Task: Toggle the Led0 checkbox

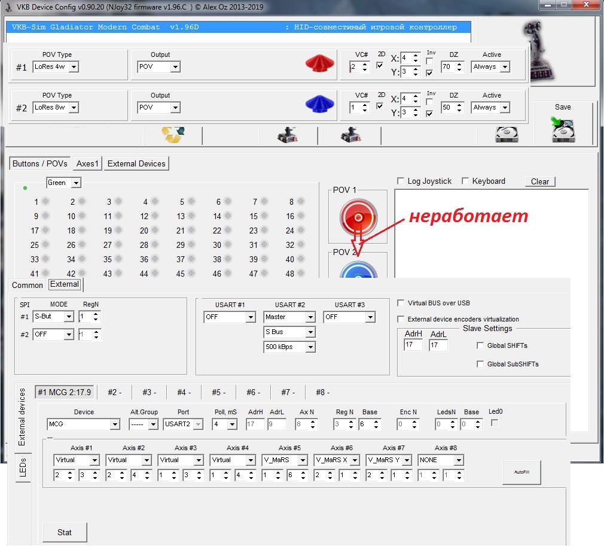Action: [x=495, y=423]
